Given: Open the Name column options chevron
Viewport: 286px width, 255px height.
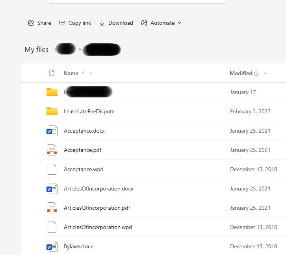Looking at the screenshot, I should [x=91, y=73].
